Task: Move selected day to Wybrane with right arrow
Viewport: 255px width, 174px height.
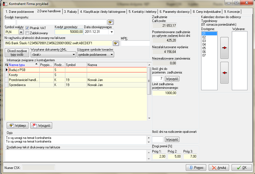Action: 224,48
